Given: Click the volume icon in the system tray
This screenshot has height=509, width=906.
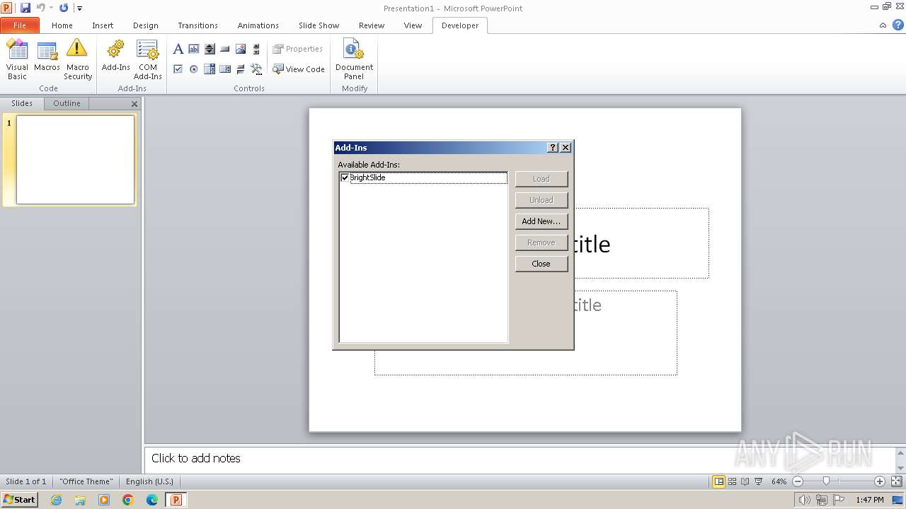Looking at the screenshot, I should coord(804,500).
